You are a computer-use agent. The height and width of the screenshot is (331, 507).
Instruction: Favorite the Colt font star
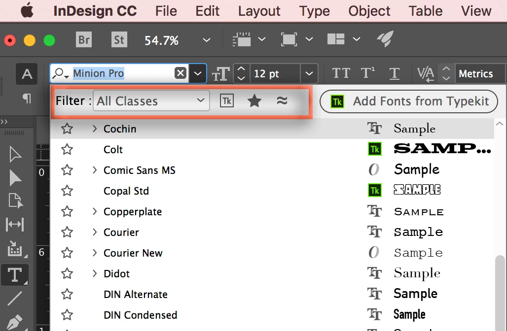coord(67,149)
